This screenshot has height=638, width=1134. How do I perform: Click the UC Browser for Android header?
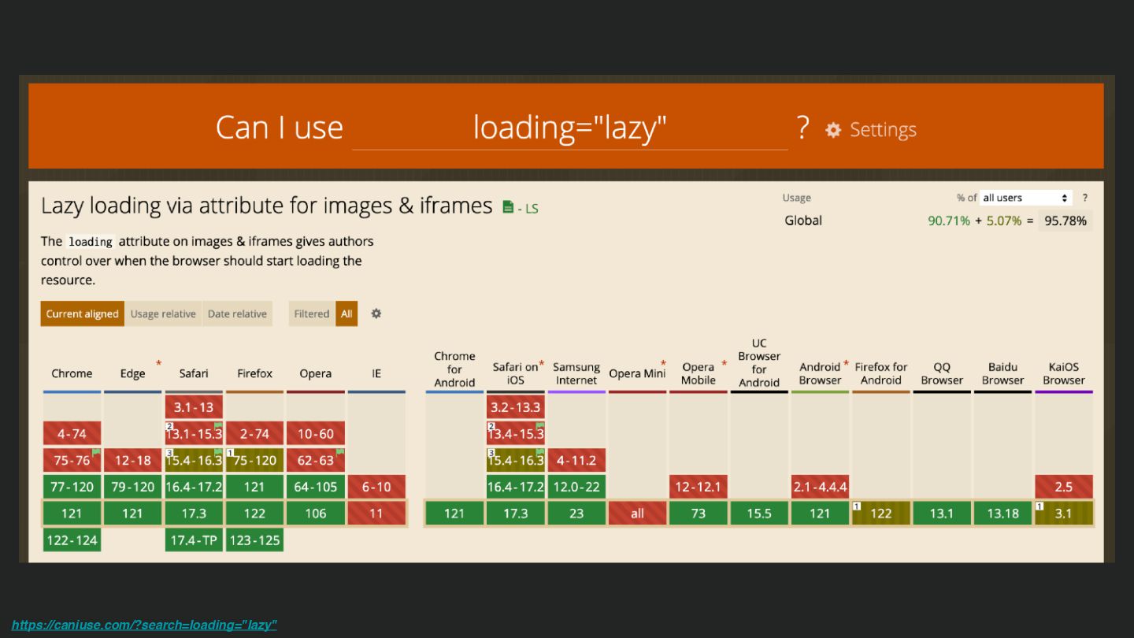[x=759, y=362]
